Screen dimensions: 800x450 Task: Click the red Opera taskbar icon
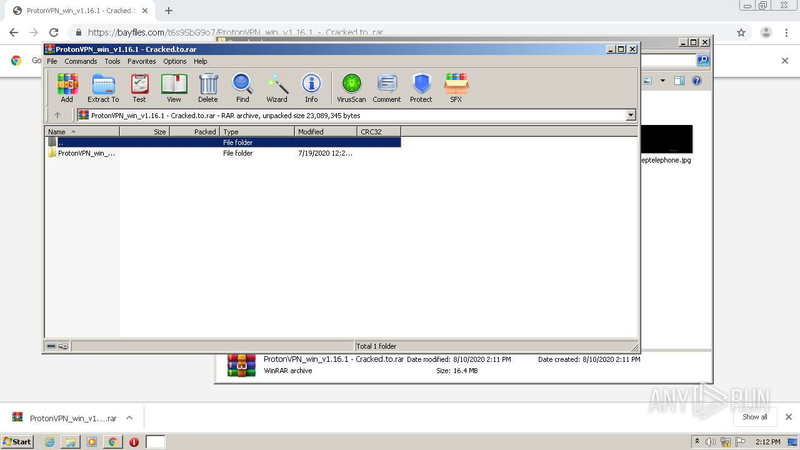pyautogui.click(x=134, y=442)
